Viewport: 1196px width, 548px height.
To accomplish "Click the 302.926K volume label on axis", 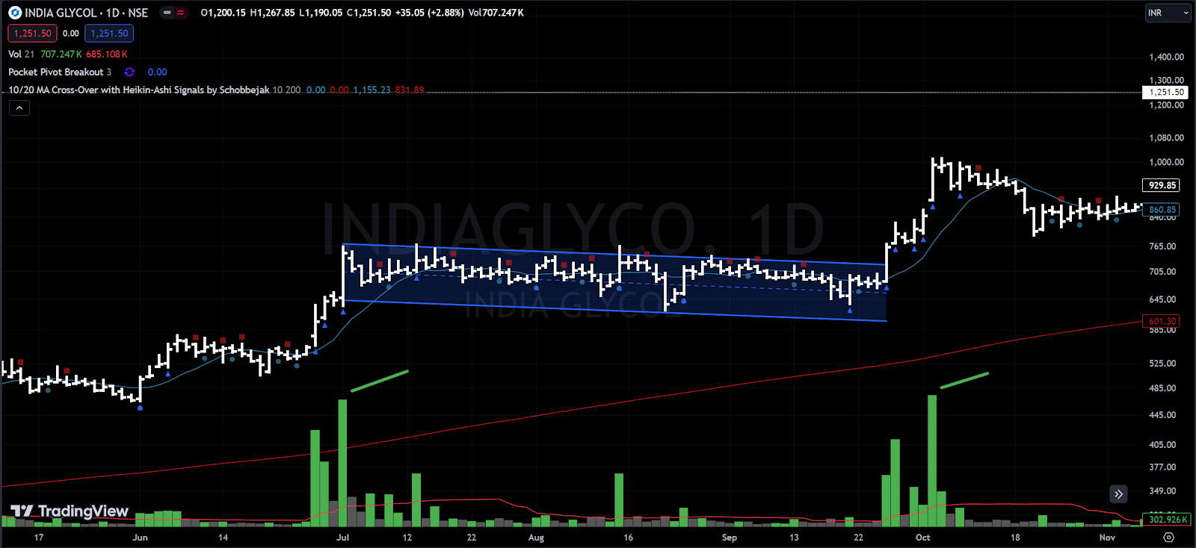I will tap(1168, 519).
